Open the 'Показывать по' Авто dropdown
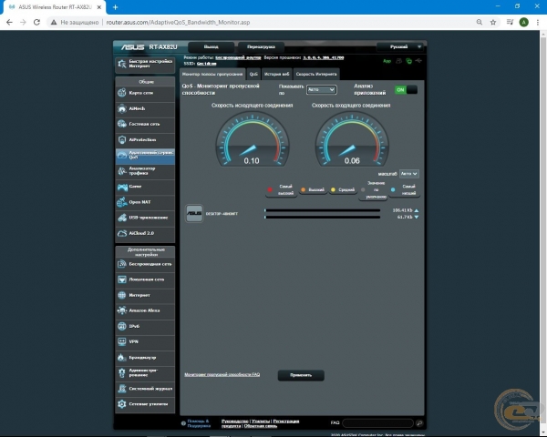Viewport: 547px width, 437px height. [x=321, y=89]
